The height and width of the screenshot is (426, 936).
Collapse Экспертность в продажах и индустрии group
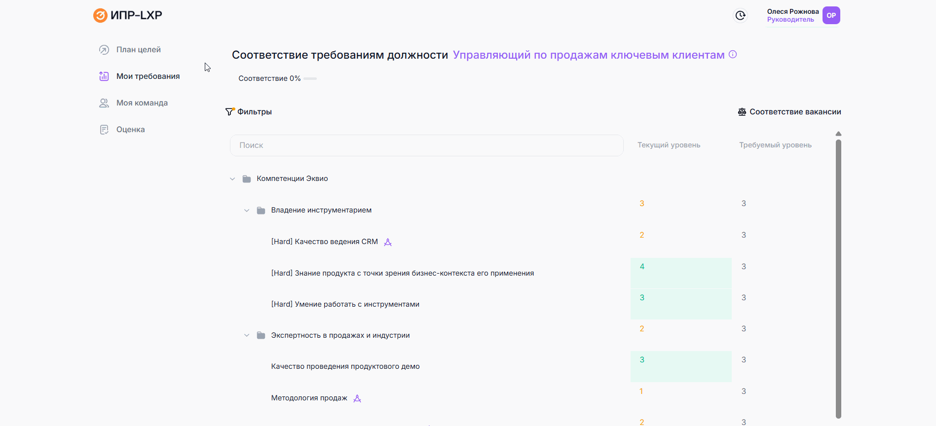pos(247,336)
